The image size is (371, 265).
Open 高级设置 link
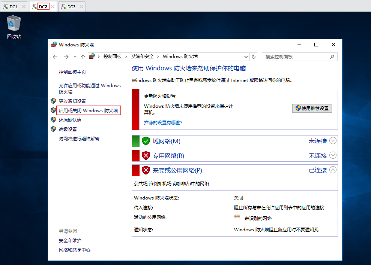click(68, 129)
